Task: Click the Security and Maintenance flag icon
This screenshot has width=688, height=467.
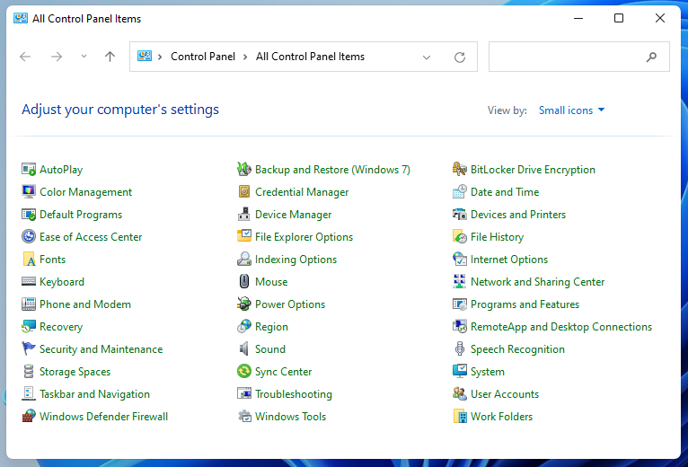Action: coord(29,348)
